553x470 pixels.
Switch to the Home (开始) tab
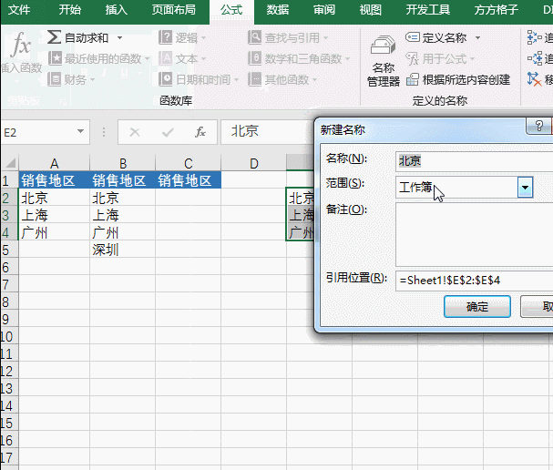(69, 10)
